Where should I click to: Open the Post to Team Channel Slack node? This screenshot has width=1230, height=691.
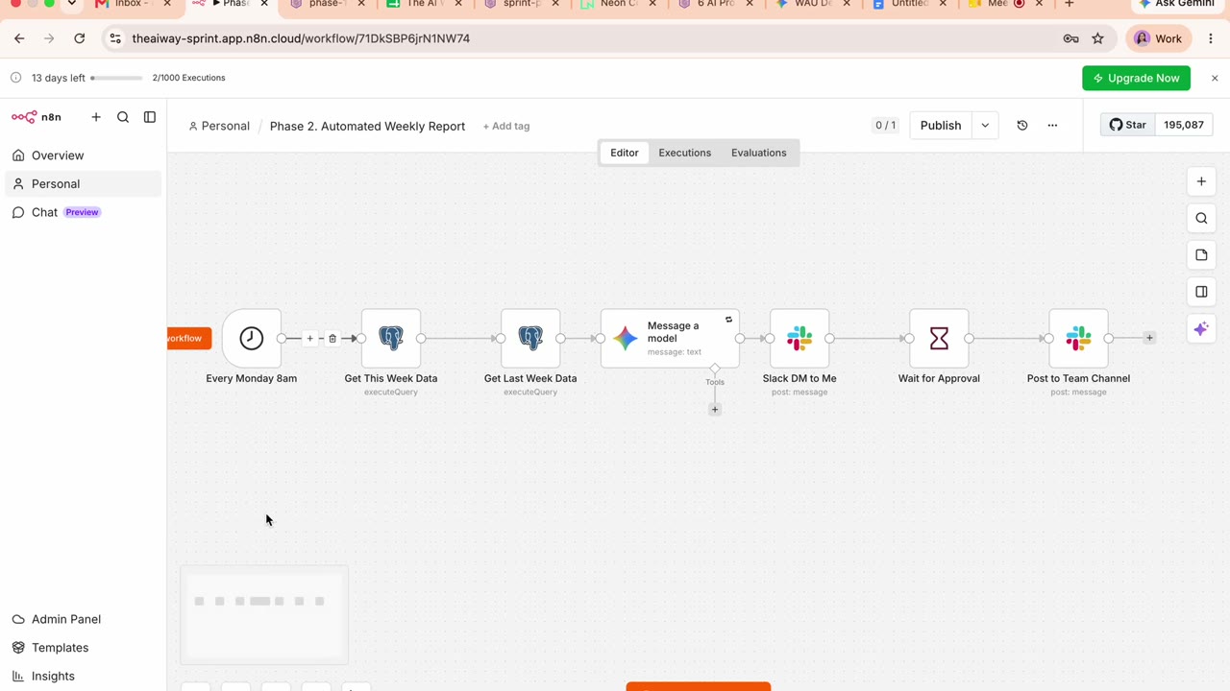tap(1078, 338)
